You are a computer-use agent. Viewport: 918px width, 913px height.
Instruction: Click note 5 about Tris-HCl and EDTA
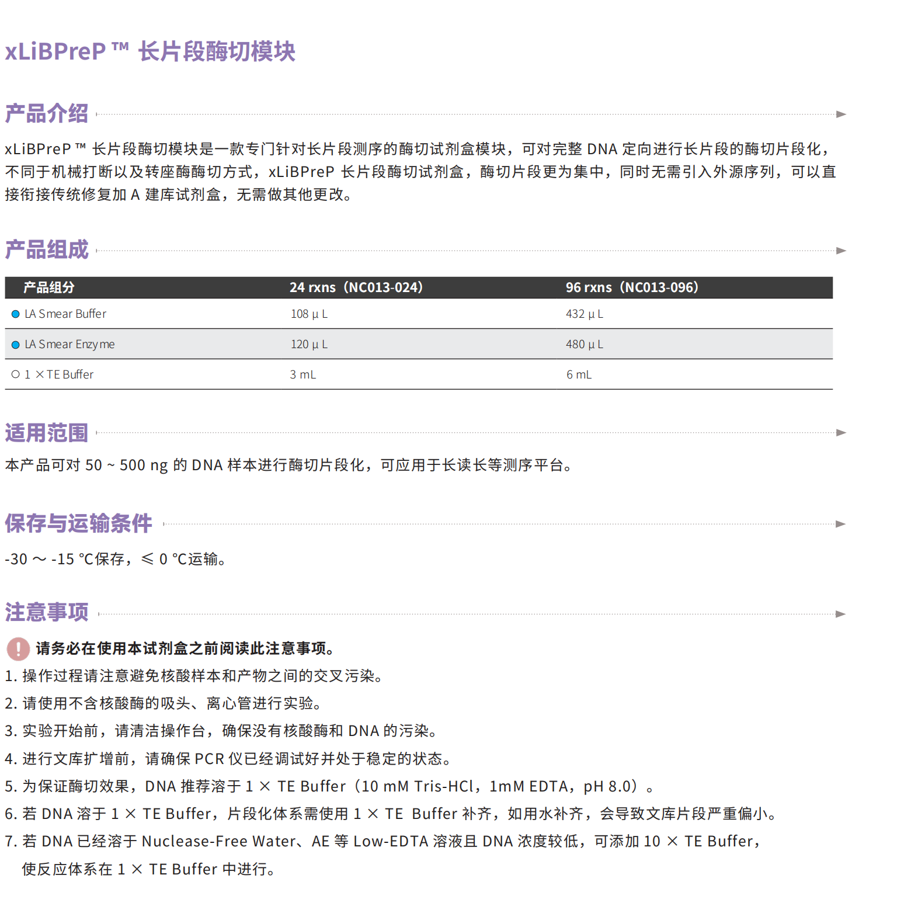[330, 786]
